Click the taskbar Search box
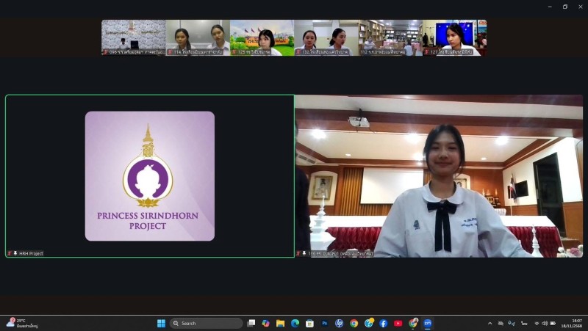Image resolution: width=588 pixels, height=331 pixels. click(206, 323)
